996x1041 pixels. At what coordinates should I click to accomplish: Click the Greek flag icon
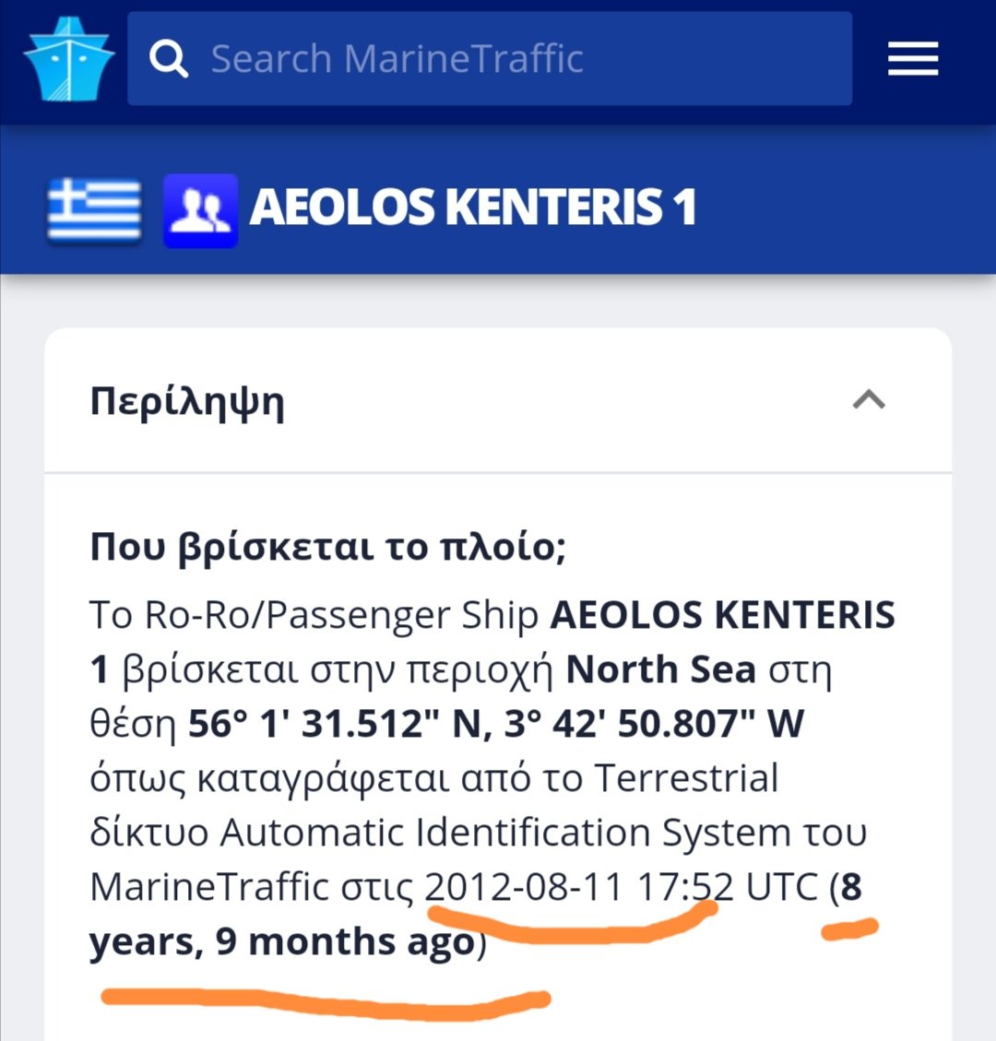[x=94, y=208]
